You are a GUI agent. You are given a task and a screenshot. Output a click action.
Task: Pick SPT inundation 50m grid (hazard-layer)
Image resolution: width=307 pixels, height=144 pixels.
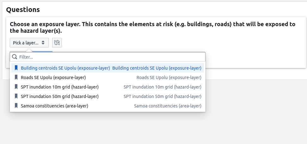tap(108, 96)
